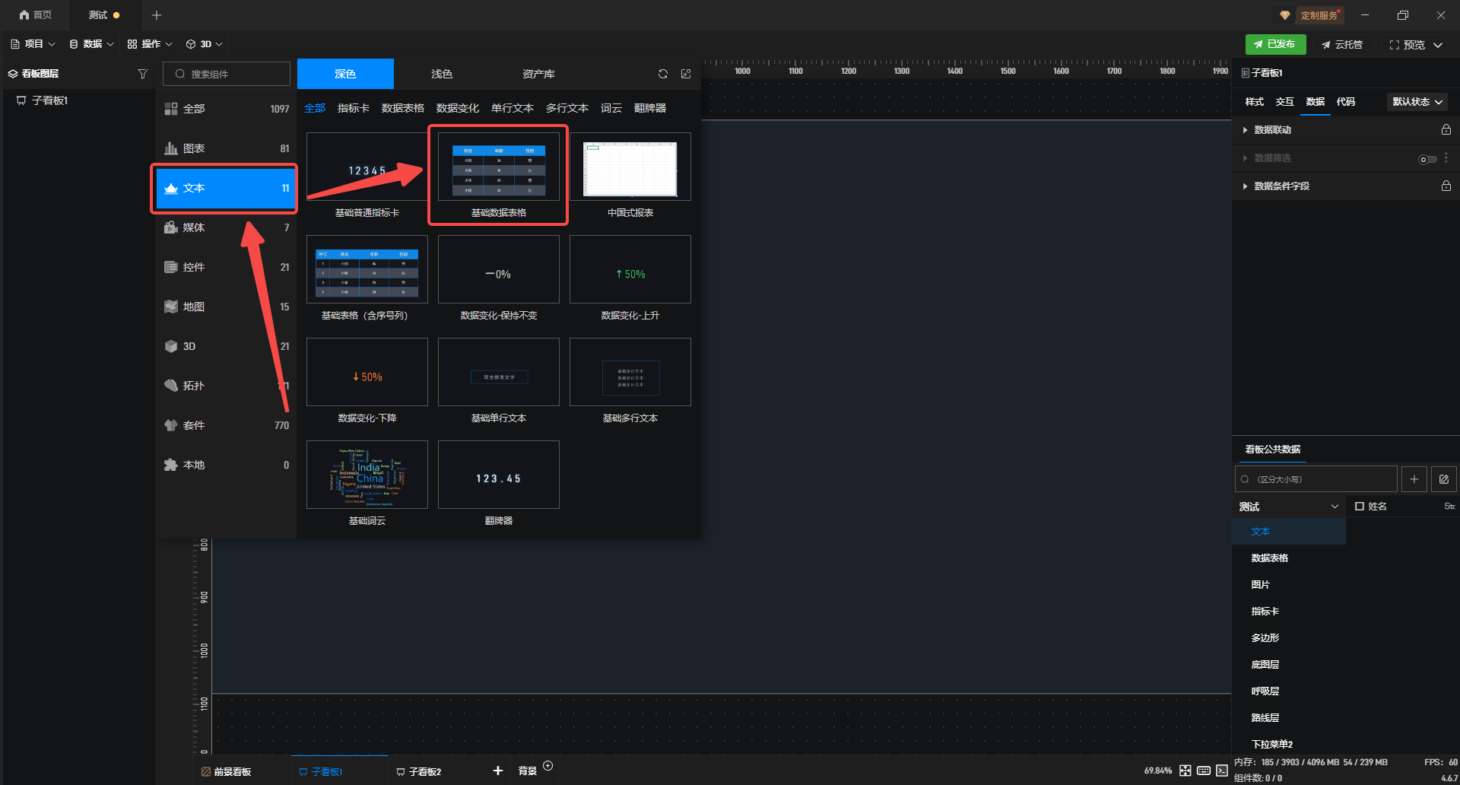Image resolution: width=1460 pixels, height=785 pixels.
Task: Click the green 已发布 button
Action: click(x=1275, y=44)
